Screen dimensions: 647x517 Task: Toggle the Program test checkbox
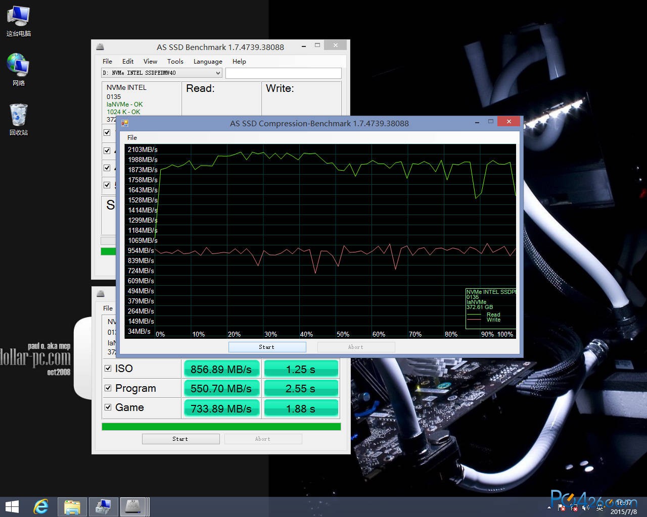[108, 388]
